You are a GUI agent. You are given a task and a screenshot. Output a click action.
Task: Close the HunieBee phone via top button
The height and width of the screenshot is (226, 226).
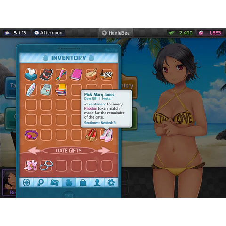pyautogui.click(x=116, y=33)
